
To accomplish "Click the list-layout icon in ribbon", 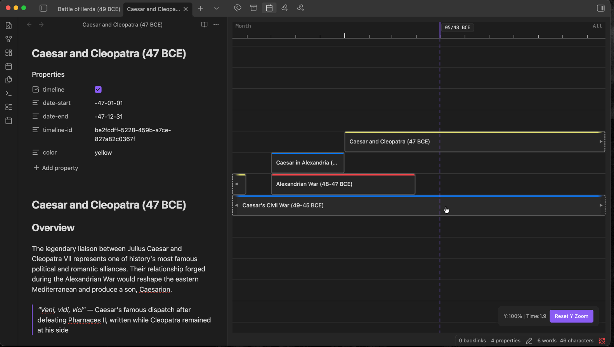I will pyautogui.click(x=9, y=107).
